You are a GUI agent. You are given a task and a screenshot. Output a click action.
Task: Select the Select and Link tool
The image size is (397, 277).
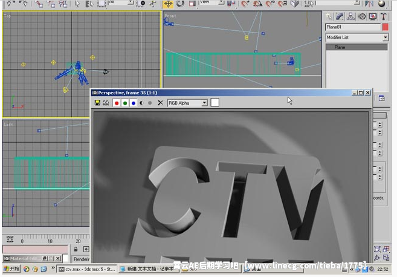coord(39,4)
